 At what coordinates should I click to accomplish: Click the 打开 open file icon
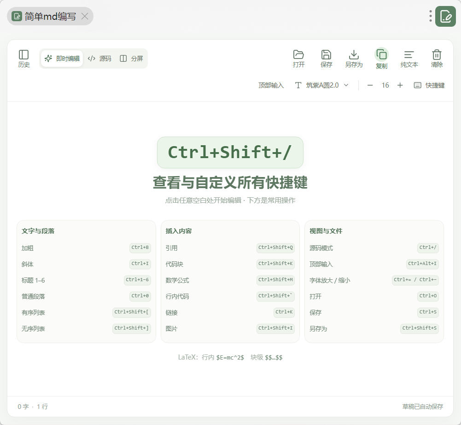298,59
